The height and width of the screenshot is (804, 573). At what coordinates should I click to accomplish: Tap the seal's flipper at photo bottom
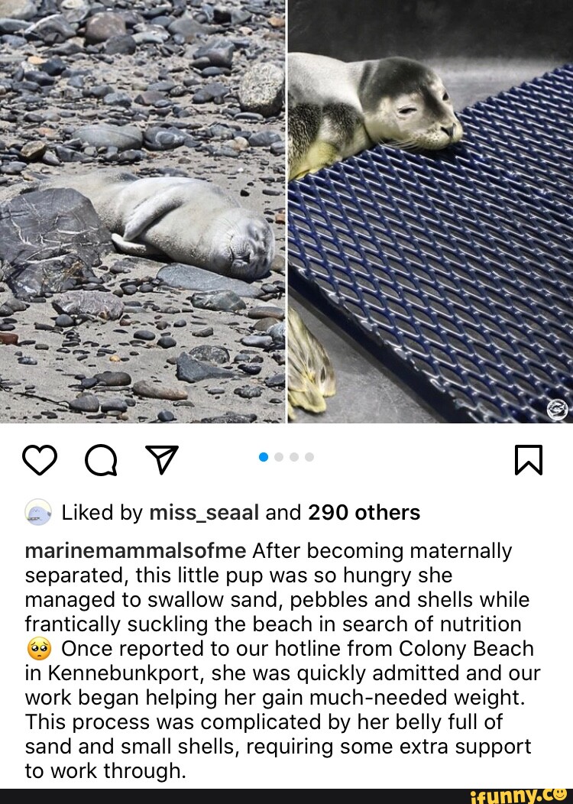[x=309, y=364]
